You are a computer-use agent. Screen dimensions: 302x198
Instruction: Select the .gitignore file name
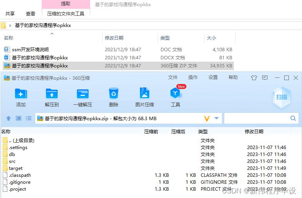(x=20, y=182)
